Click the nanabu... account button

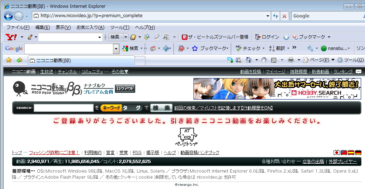pos(335,48)
